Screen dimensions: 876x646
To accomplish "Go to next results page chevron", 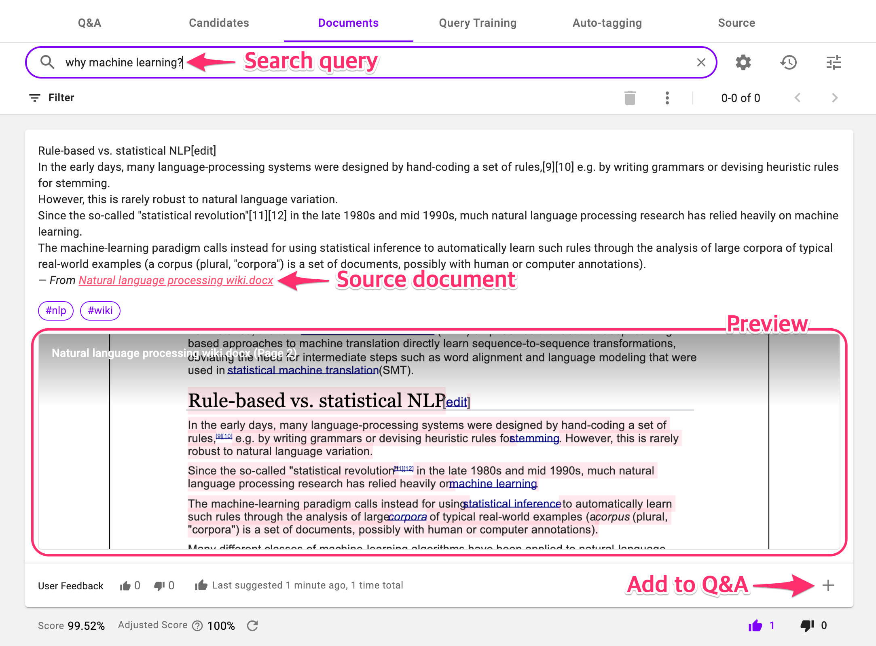I will [x=834, y=98].
